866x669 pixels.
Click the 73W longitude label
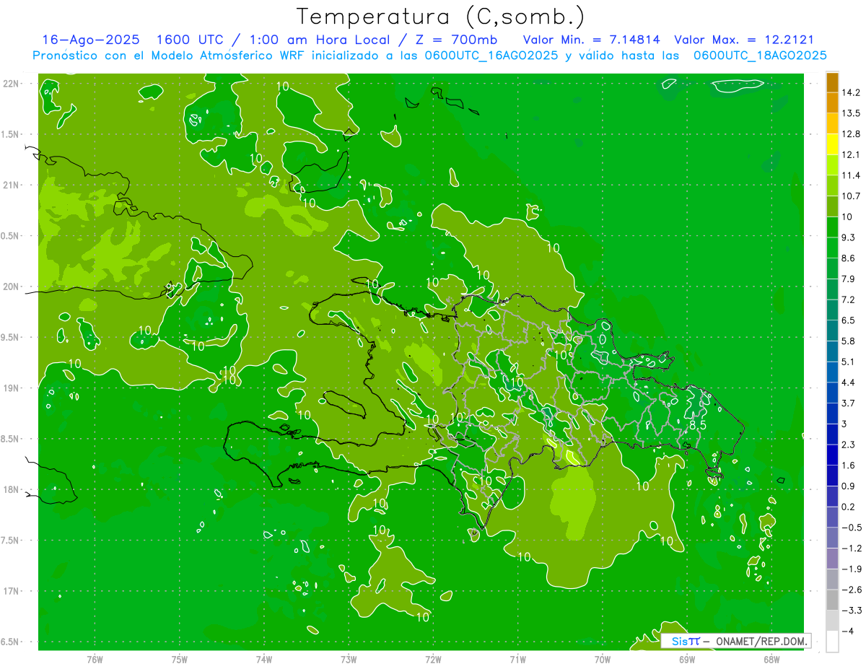(349, 660)
